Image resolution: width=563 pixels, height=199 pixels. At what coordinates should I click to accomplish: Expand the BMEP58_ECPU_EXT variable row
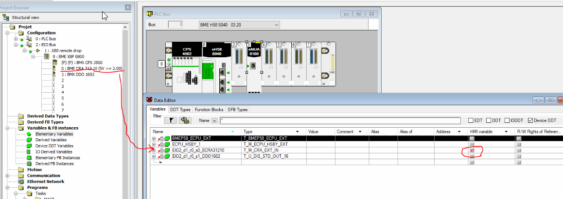pos(154,138)
